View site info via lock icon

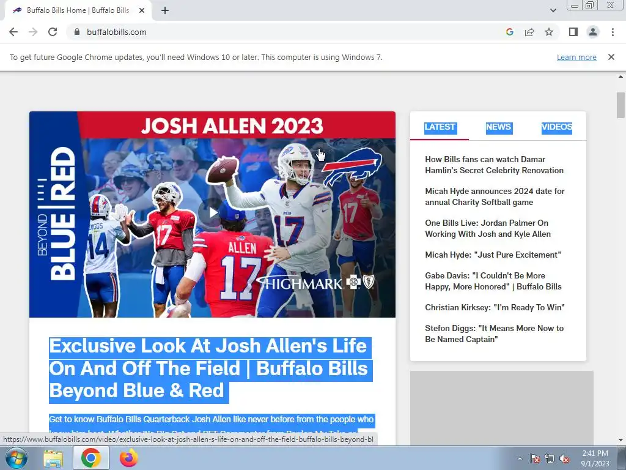pyautogui.click(x=77, y=32)
